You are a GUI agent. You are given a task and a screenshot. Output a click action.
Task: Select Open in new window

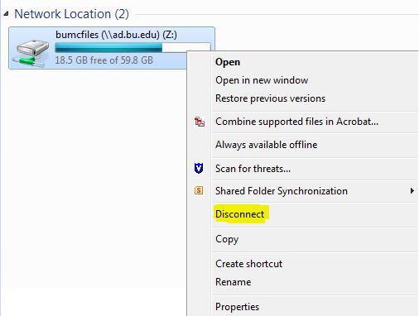(x=262, y=80)
